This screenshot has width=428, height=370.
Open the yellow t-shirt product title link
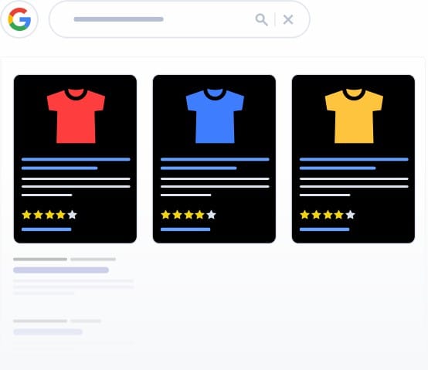[x=354, y=164]
